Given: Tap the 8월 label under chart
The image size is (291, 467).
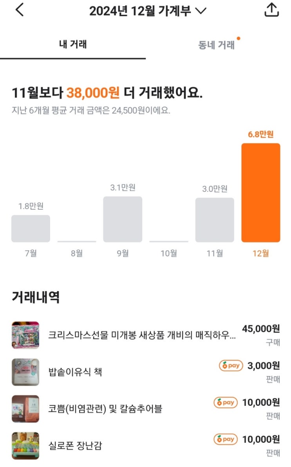Looking at the screenshot, I should point(77,253).
